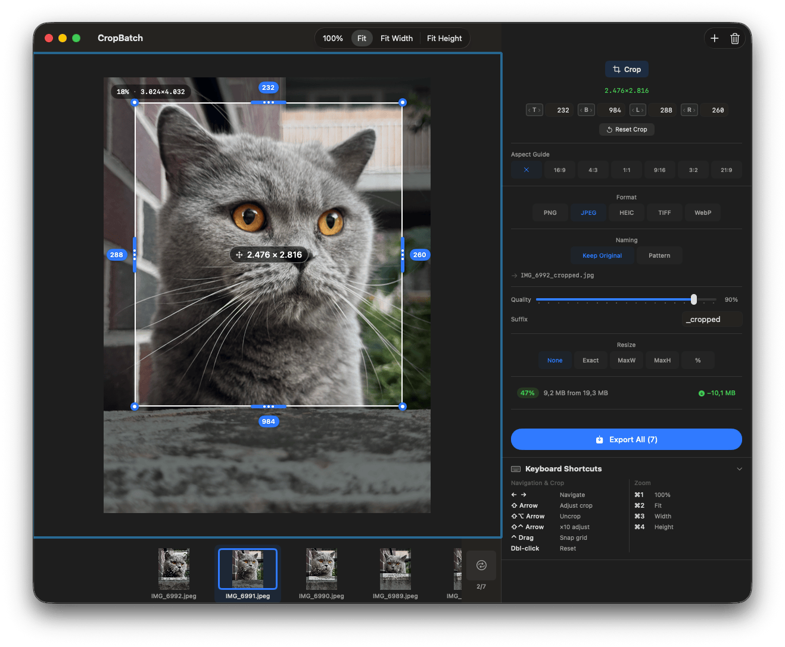Click the top-right crop corner handle
This screenshot has width=785, height=647.
click(403, 102)
